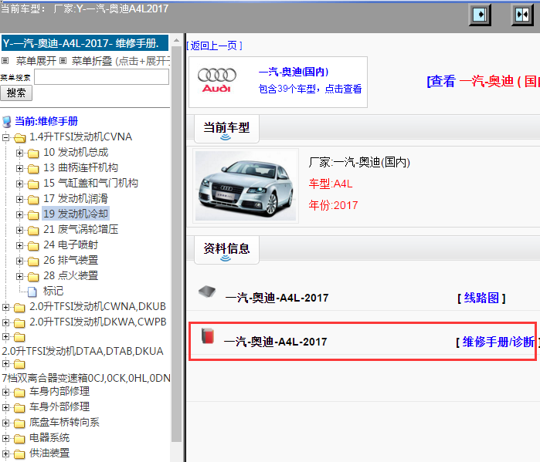
Task: Collapse the 1.4升TFSI发动机CVNA tree node
Action: point(5,137)
